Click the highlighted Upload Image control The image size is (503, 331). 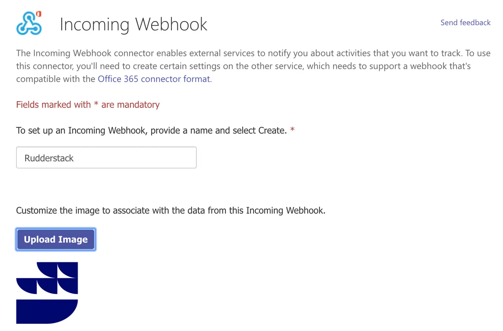55,239
